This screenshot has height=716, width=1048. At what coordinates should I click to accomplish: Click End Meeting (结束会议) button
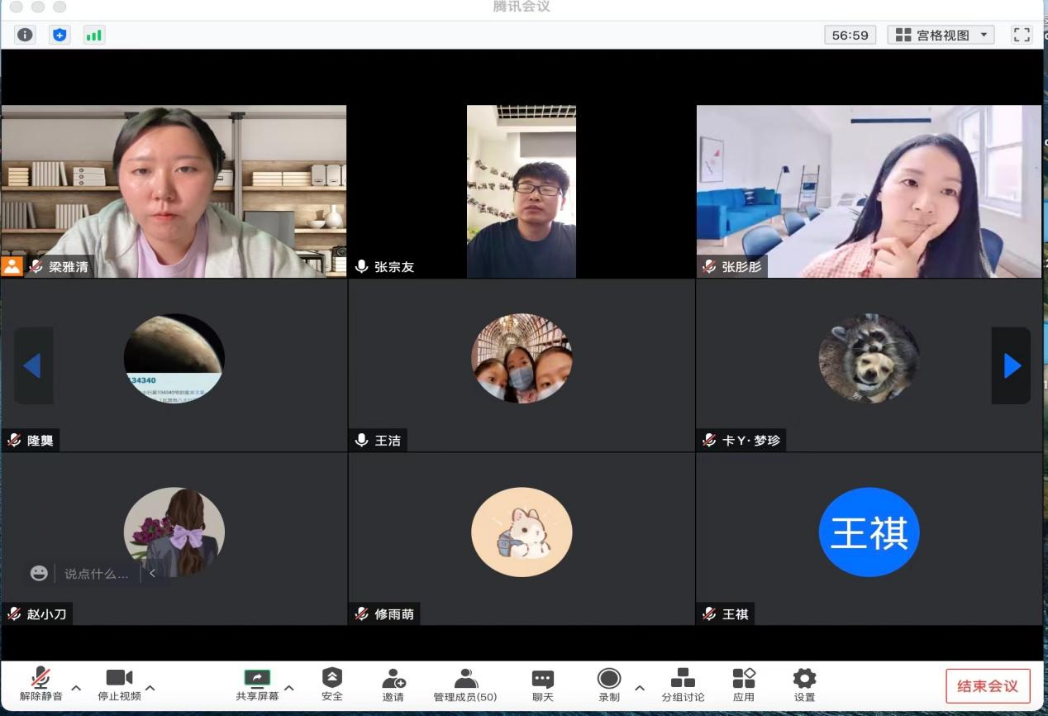(x=988, y=685)
